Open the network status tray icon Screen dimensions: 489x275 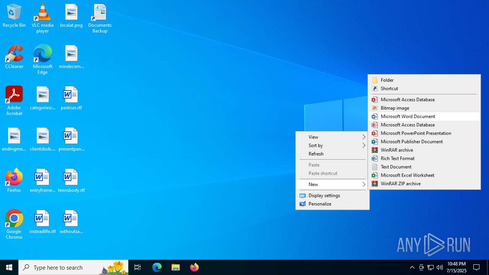(x=431, y=267)
